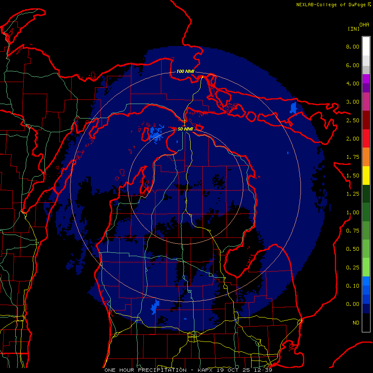373x373 pixels.
Task: Select the 0.50 legend value
Action: [x=353, y=249]
